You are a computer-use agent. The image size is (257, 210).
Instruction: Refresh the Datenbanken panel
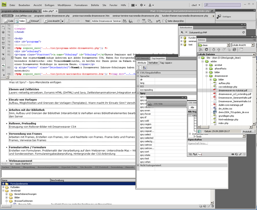[x=244, y=33]
